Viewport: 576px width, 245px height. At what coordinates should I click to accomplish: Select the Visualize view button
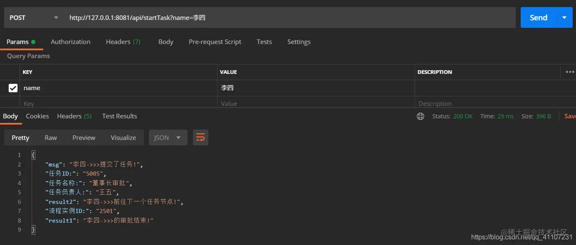pos(123,137)
